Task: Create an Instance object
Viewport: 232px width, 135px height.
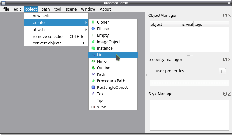Action: pos(113,48)
